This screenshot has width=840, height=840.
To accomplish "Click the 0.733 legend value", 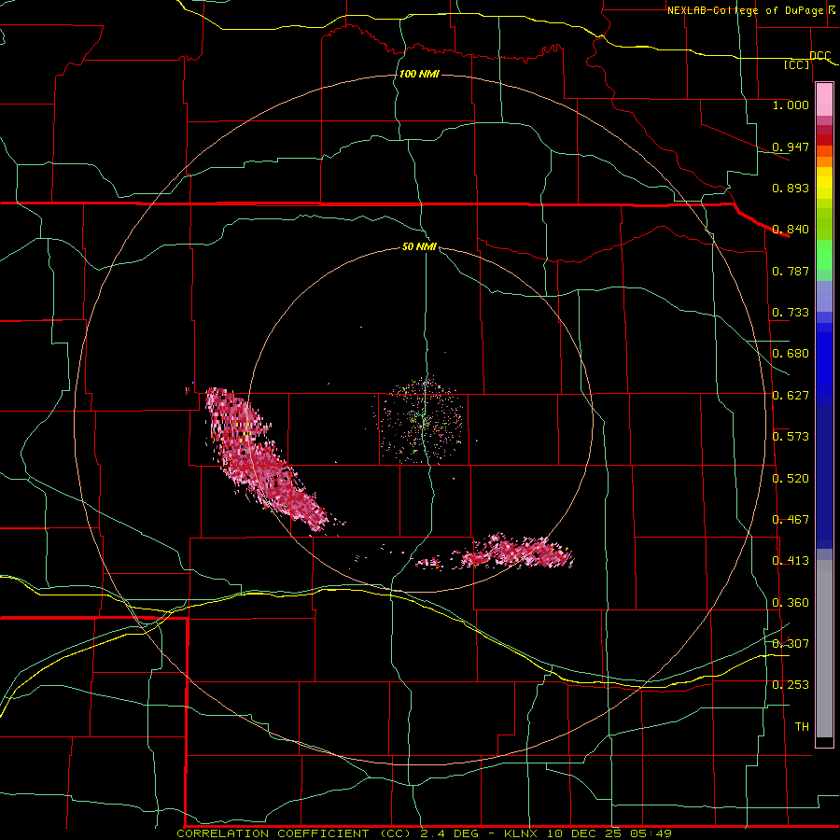I will pos(791,313).
